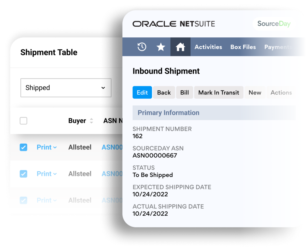Expand Print options in second Allsteel row
Screen dimensions: 306x247
(47, 174)
